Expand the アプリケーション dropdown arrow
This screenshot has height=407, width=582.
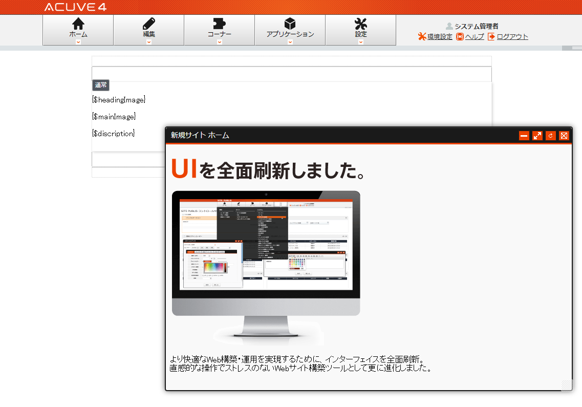290,42
